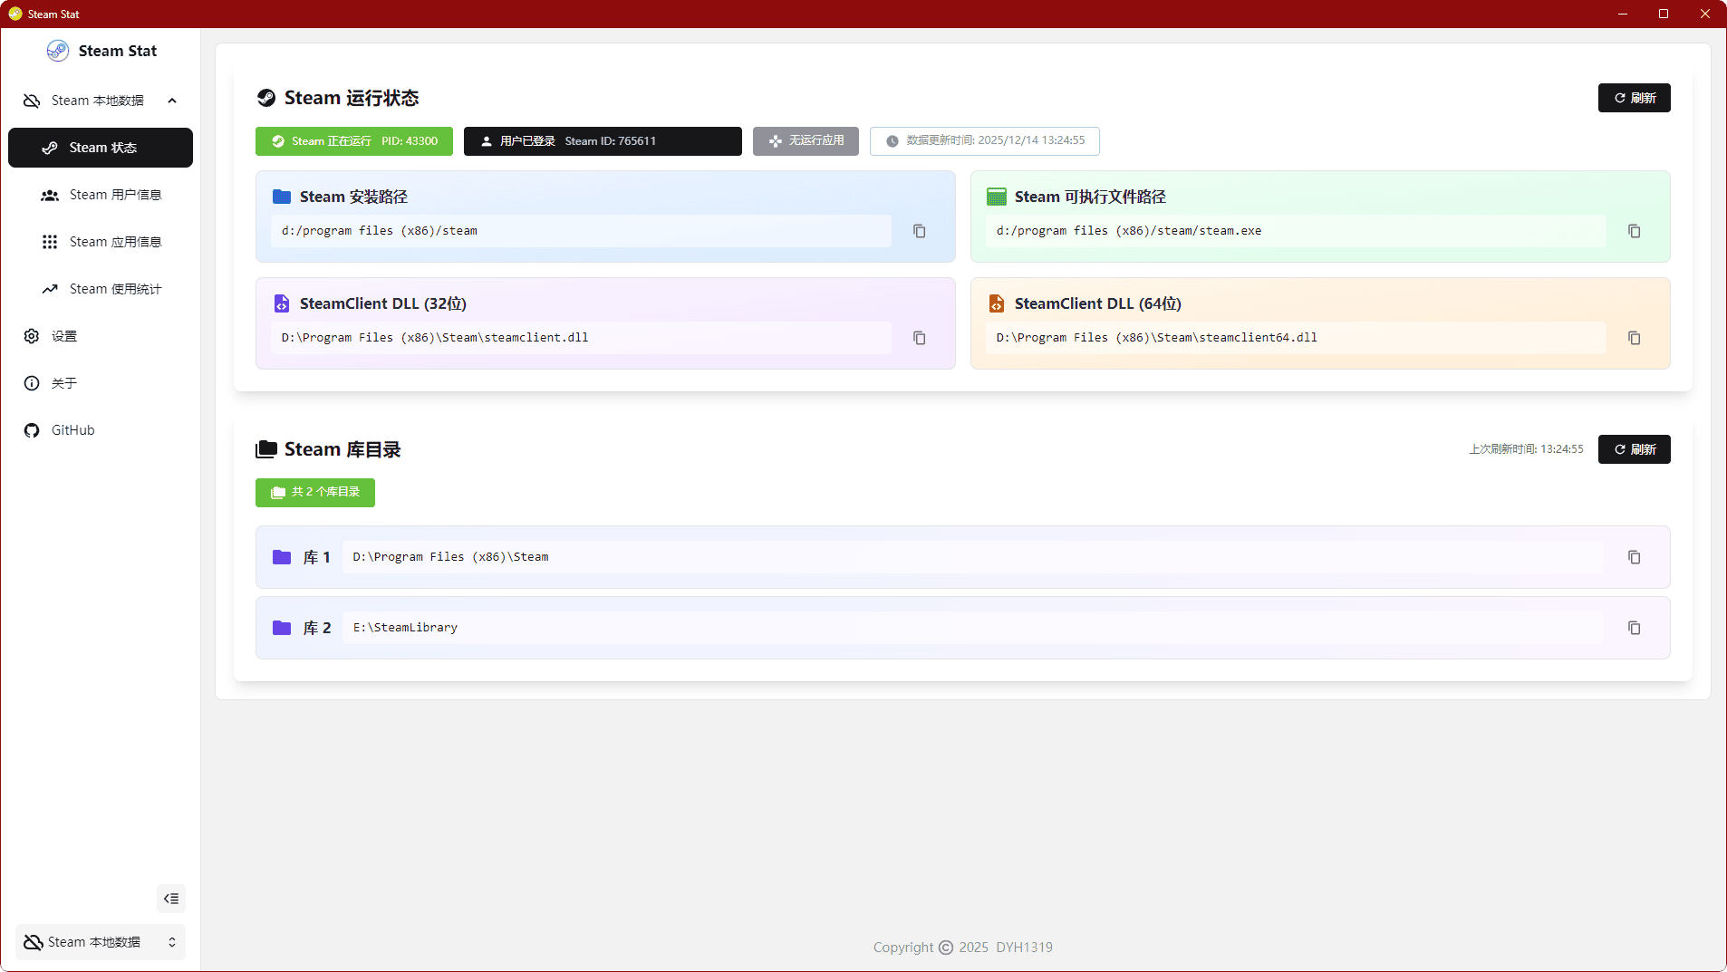Open the 关于 about page

click(x=63, y=383)
